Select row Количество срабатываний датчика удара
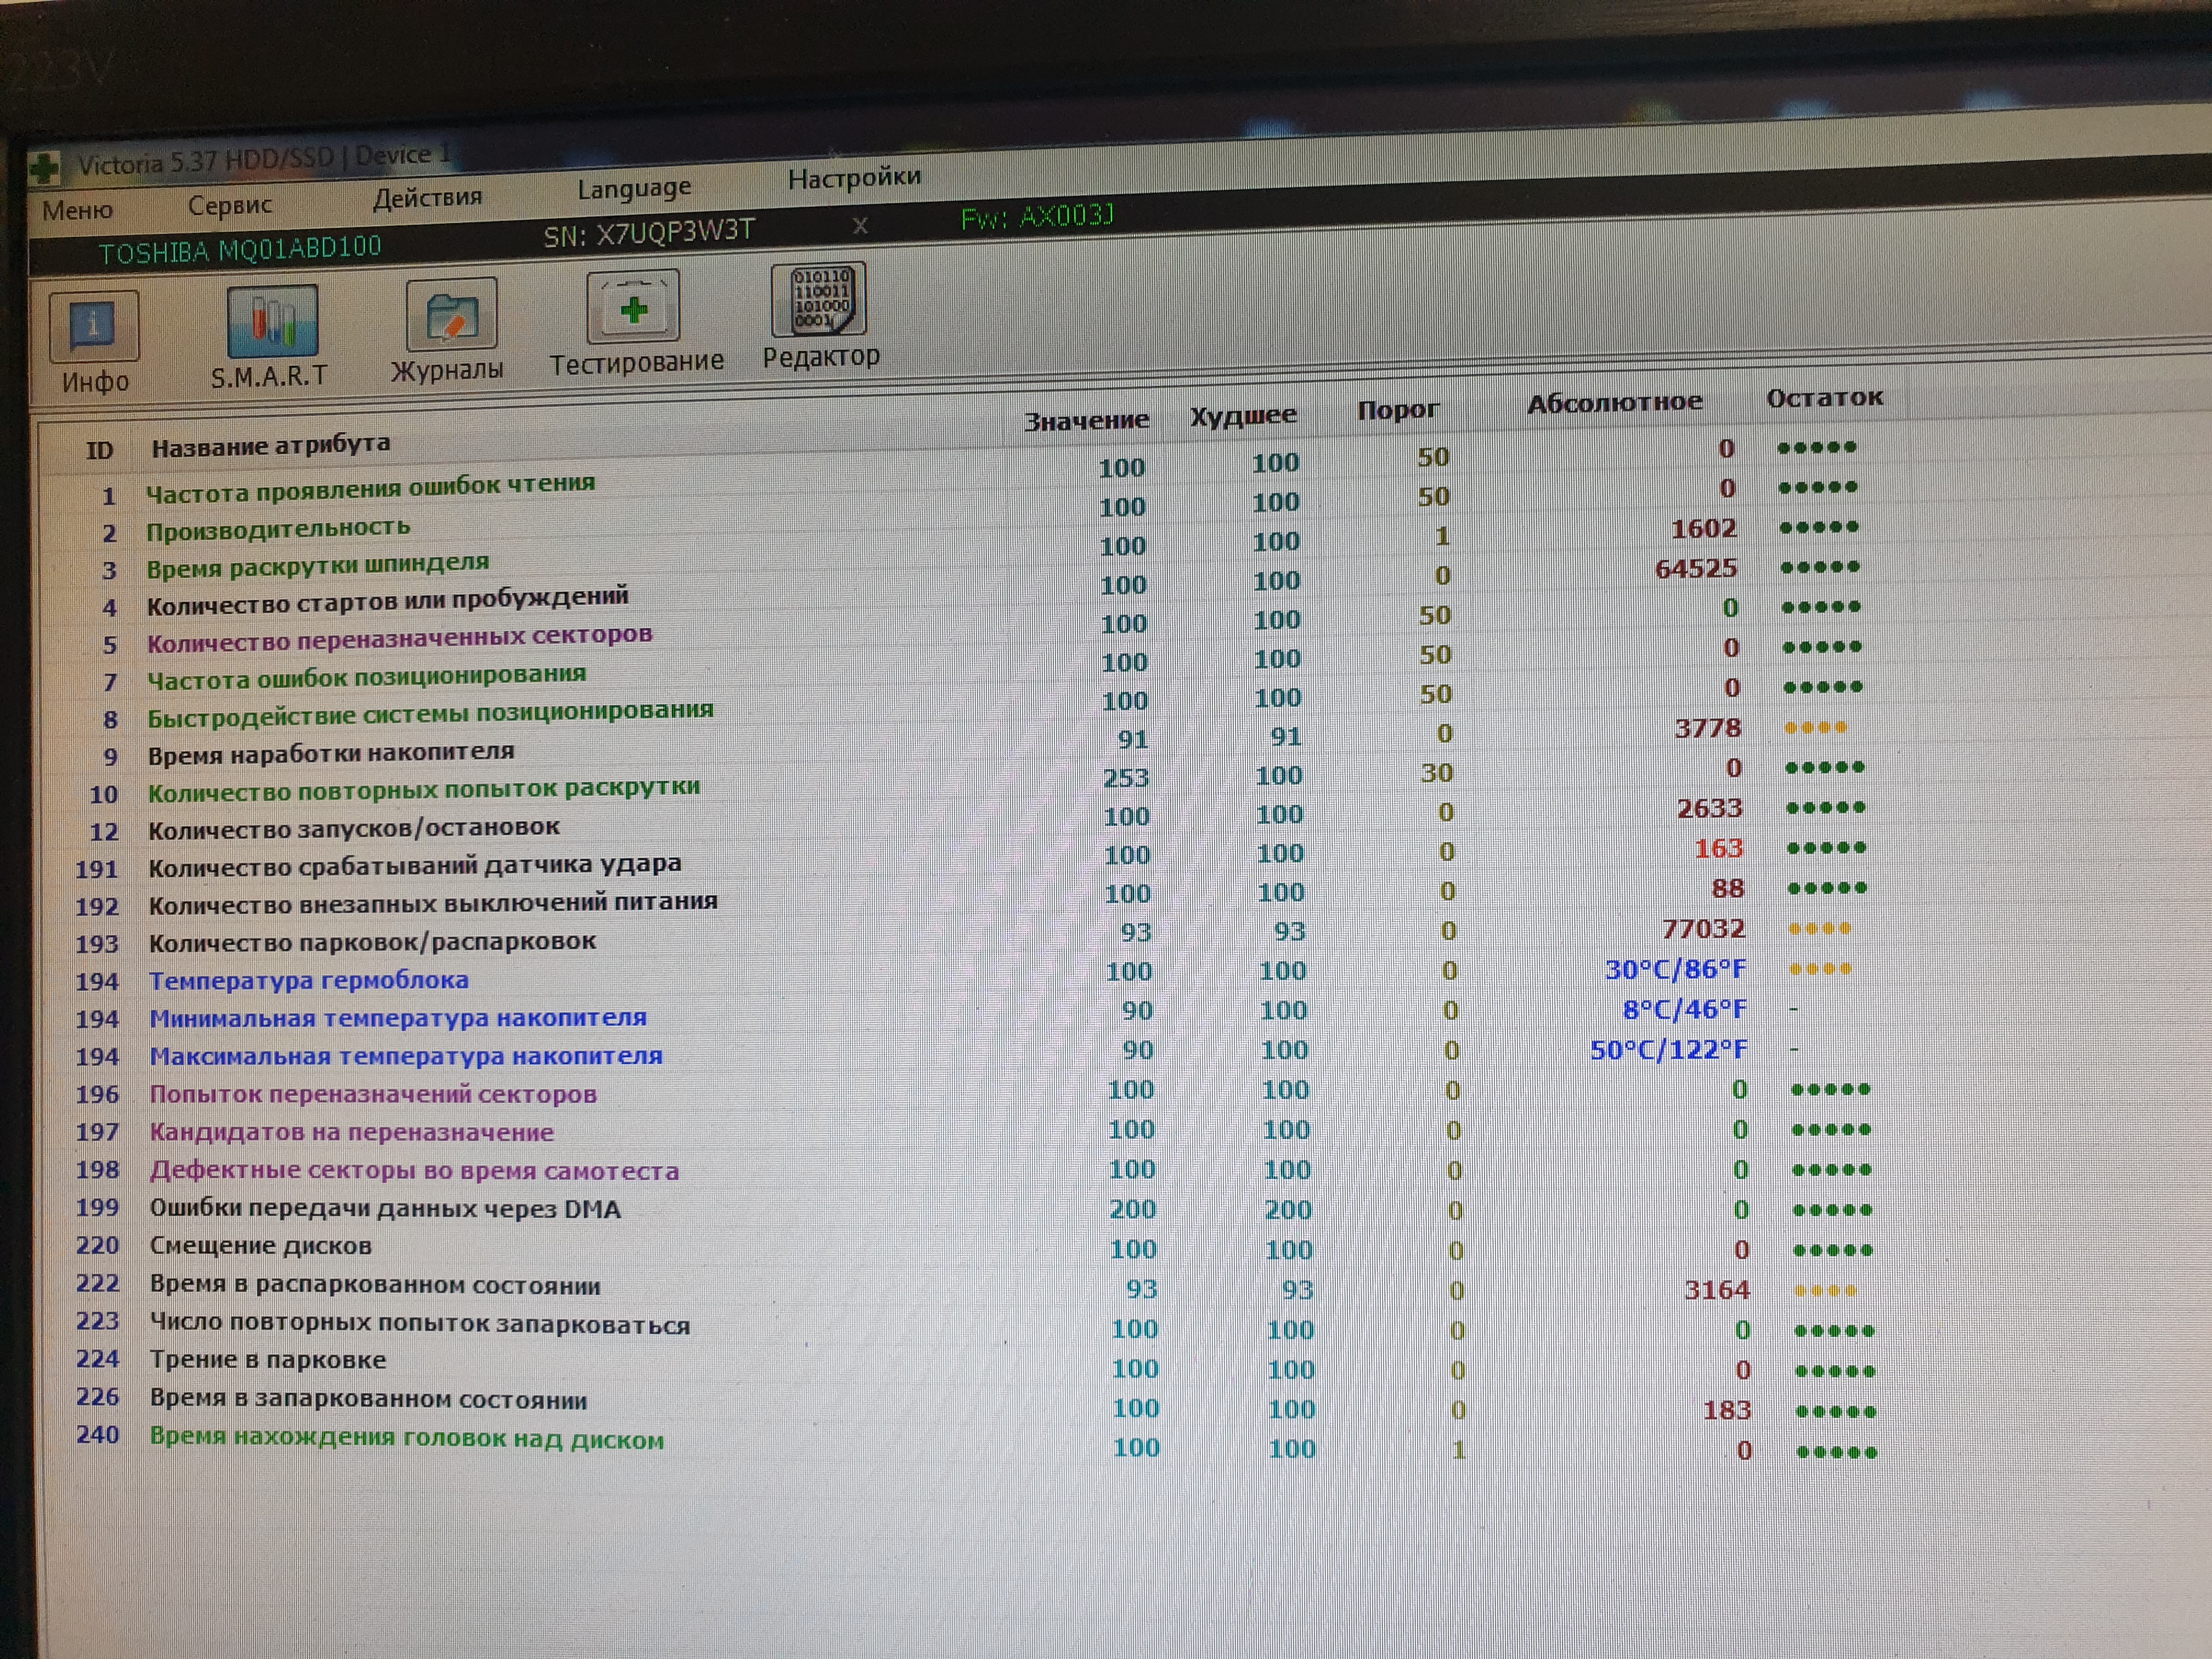This screenshot has width=2212, height=1659. [x=415, y=865]
